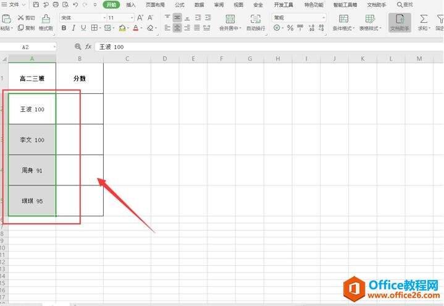
Task: Click the fill color bucket swatch
Action: 122,28
